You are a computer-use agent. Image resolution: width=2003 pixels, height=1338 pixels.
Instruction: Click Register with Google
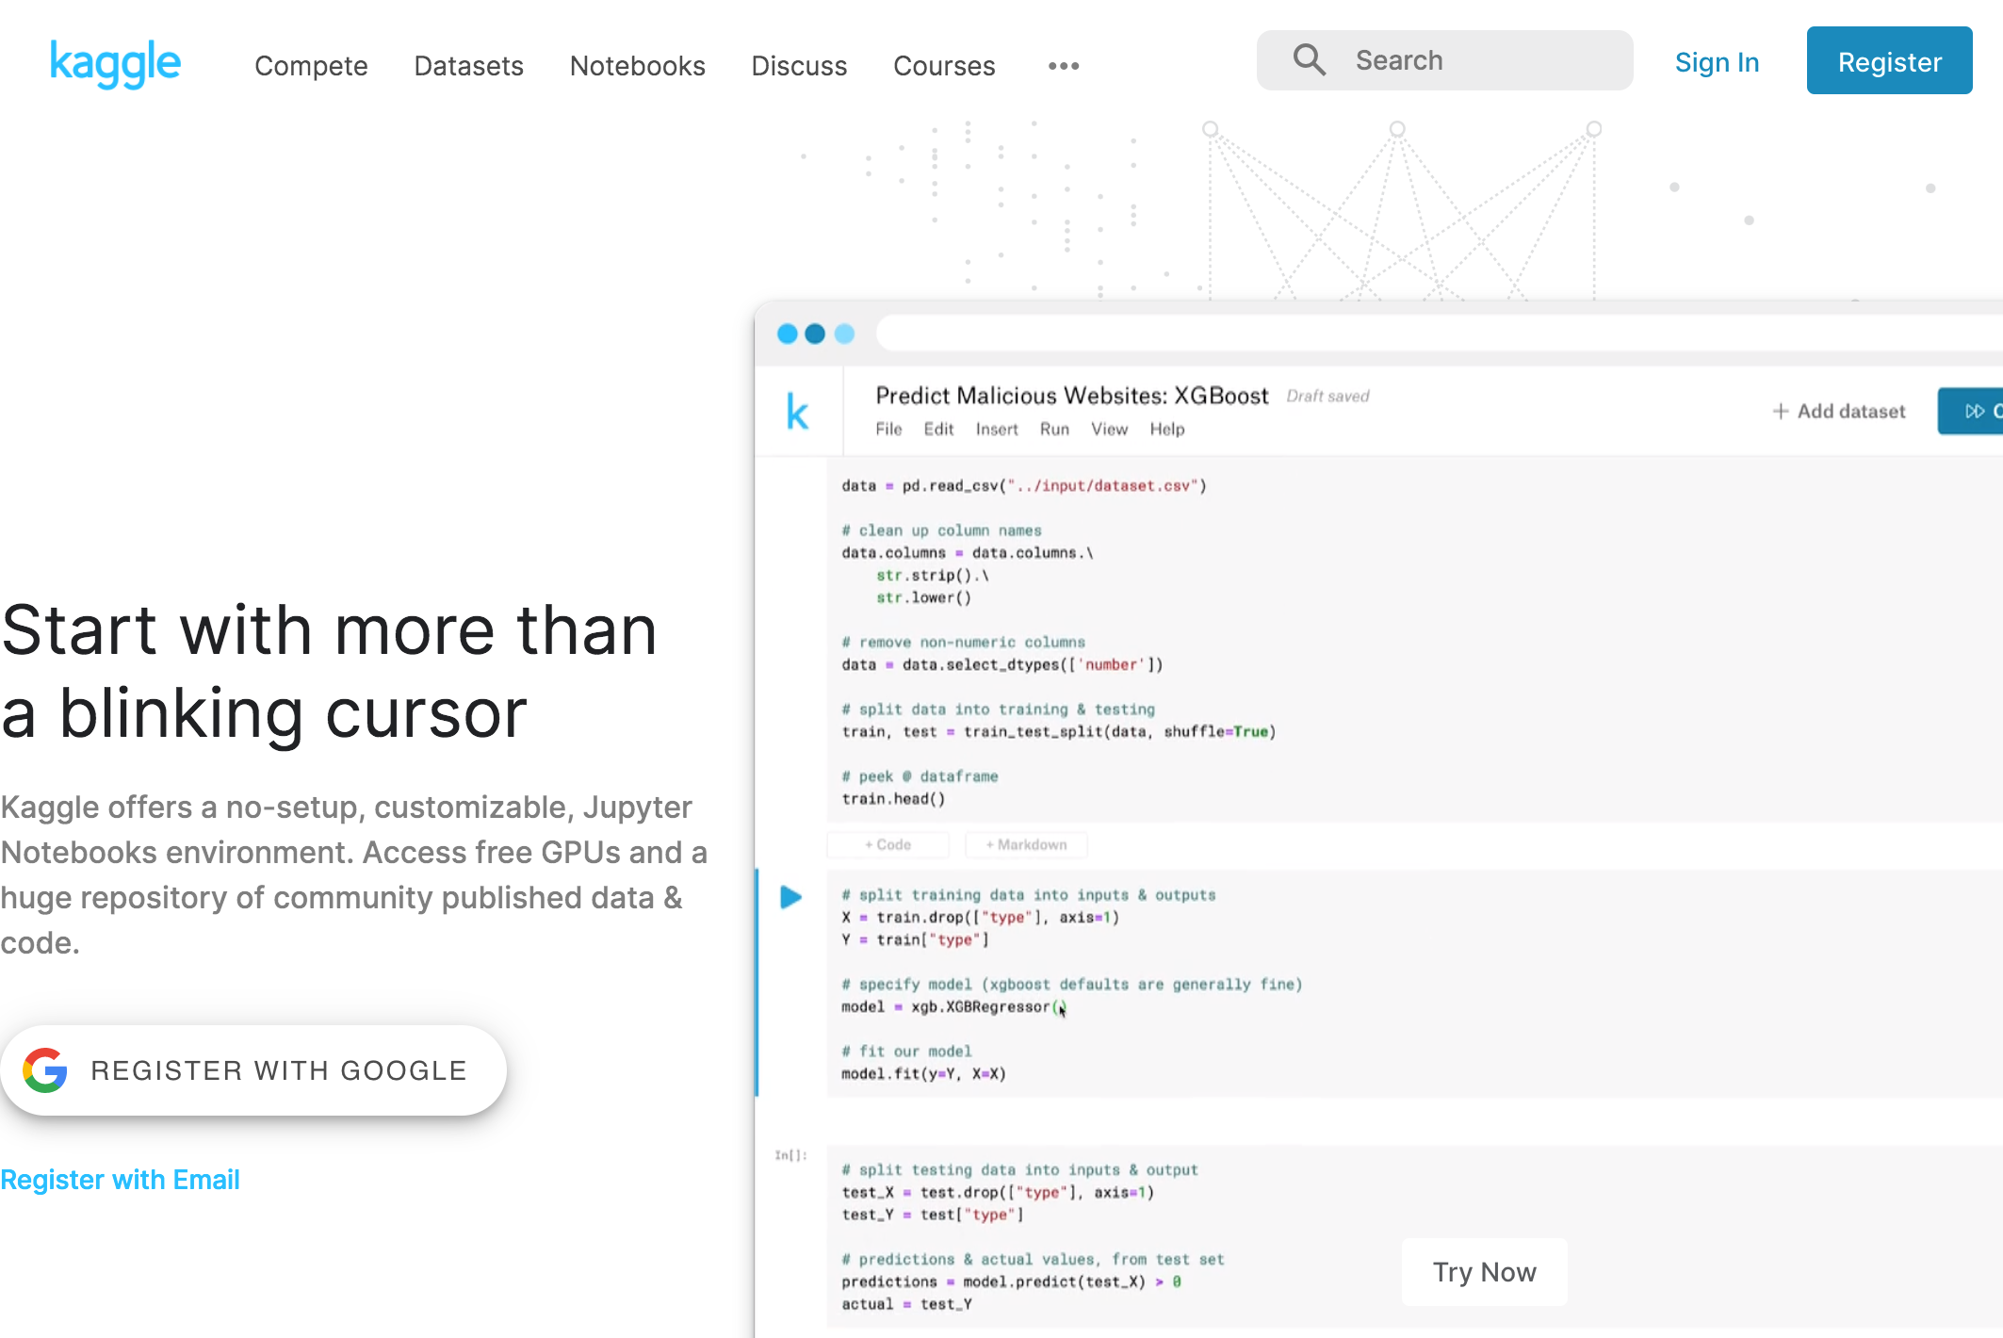pos(254,1069)
